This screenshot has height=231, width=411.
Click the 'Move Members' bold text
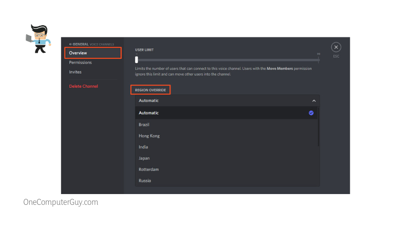point(279,69)
